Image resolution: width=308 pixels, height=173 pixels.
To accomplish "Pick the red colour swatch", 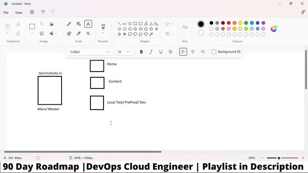I will click(x=229, y=23).
